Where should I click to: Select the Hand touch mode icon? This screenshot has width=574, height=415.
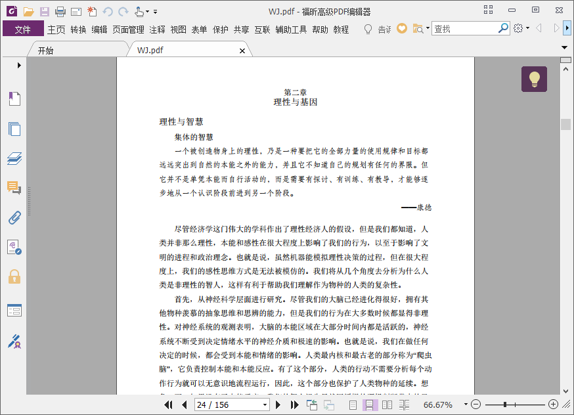click(x=139, y=12)
